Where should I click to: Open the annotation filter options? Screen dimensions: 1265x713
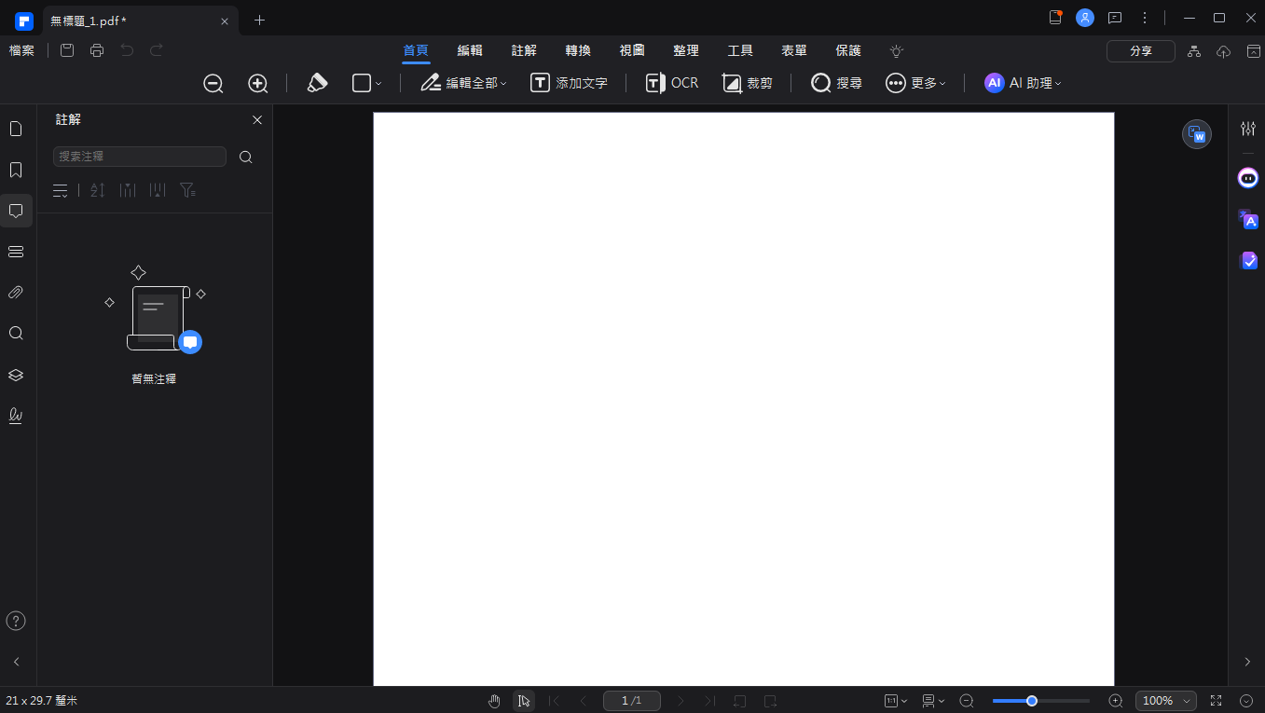point(187,190)
